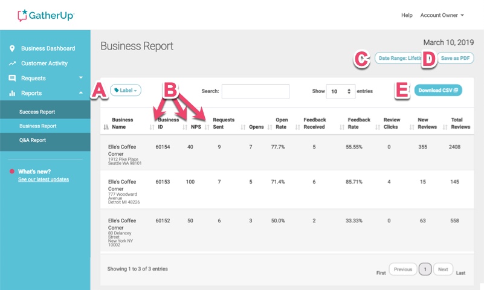The width and height of the screenshot is (484, 290).
Task: Click the March 10, 2019 date text
Action: (x=448, y=42)
